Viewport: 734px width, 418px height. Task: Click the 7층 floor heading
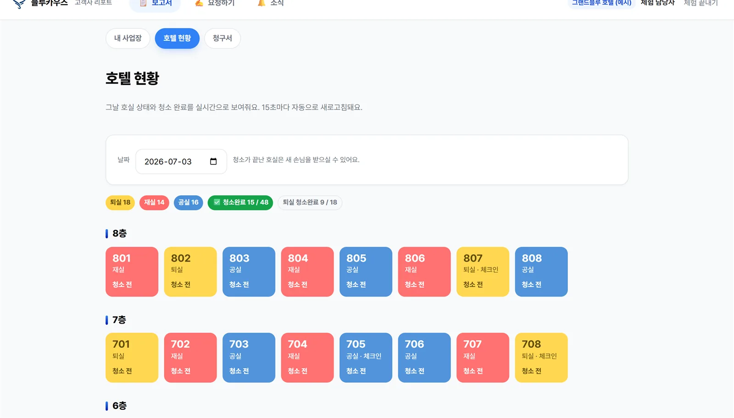pyautogui.click(x=119, y=320)
